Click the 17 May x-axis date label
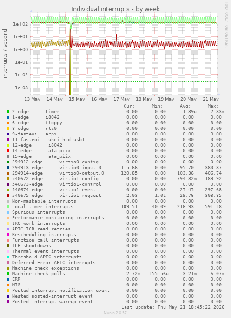The width and height of the screenshot is (231, 318). (x=121, y=99)
